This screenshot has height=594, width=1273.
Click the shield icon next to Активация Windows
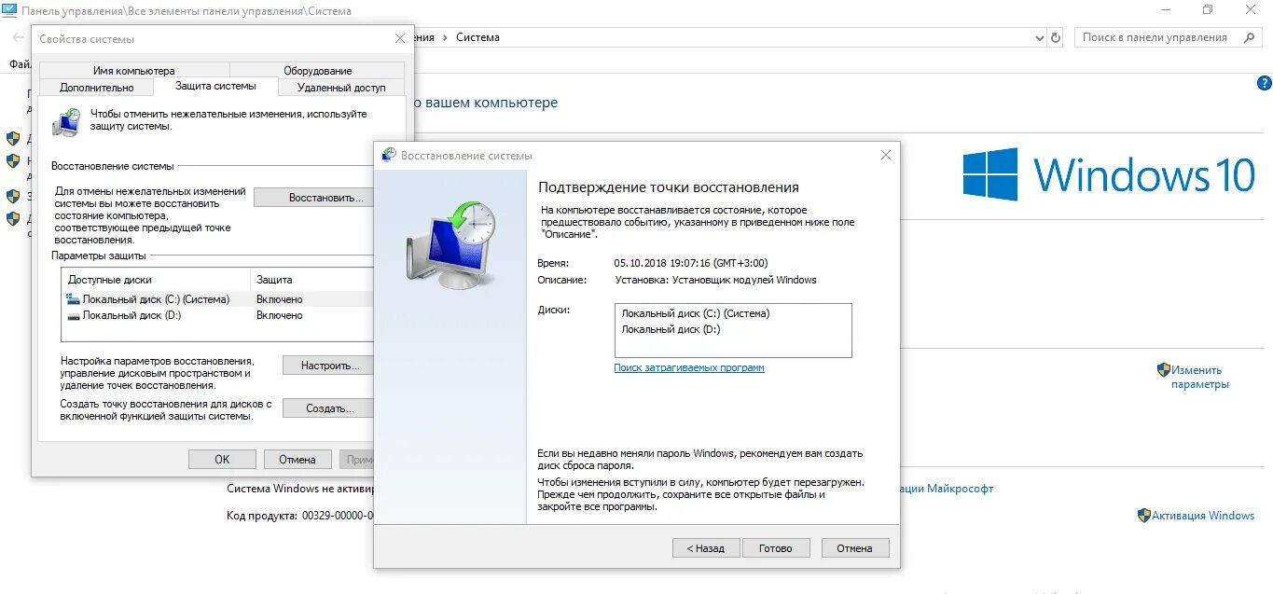[x=1143, y=515]
